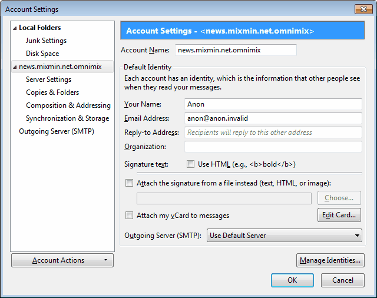Confirm settings with OK

coord(292,280)
